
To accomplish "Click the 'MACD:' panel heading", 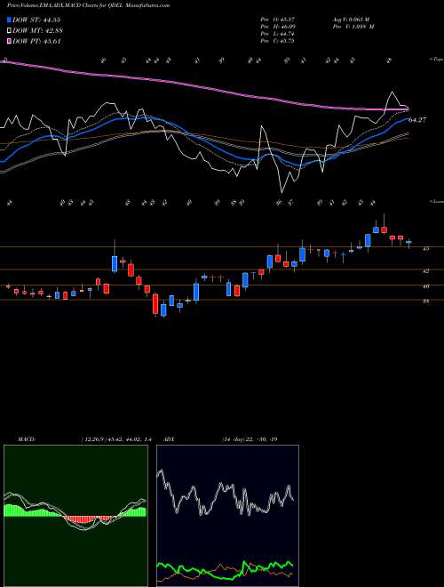I will click(26, 439).
